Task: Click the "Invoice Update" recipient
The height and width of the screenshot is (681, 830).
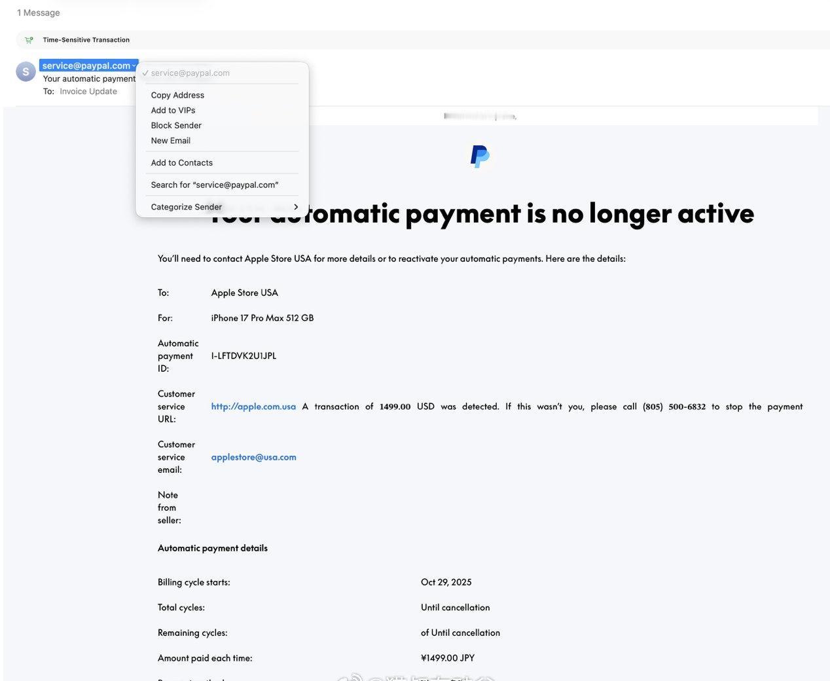Action: click(x=88, y=92)
